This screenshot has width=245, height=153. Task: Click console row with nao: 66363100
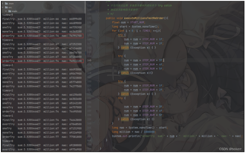click(x=42, y=31)
